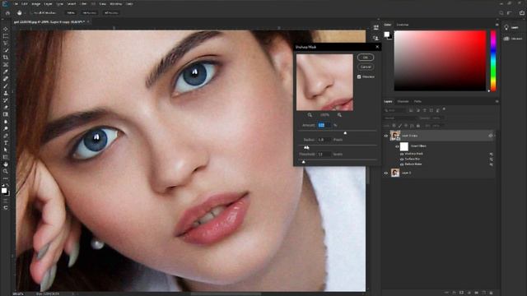Open the File menu
This screenshot has height=296, width=527.
point(16,3)
